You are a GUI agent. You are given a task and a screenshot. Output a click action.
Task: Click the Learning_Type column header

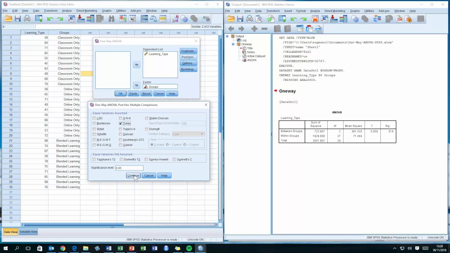[x=34, y=33]
